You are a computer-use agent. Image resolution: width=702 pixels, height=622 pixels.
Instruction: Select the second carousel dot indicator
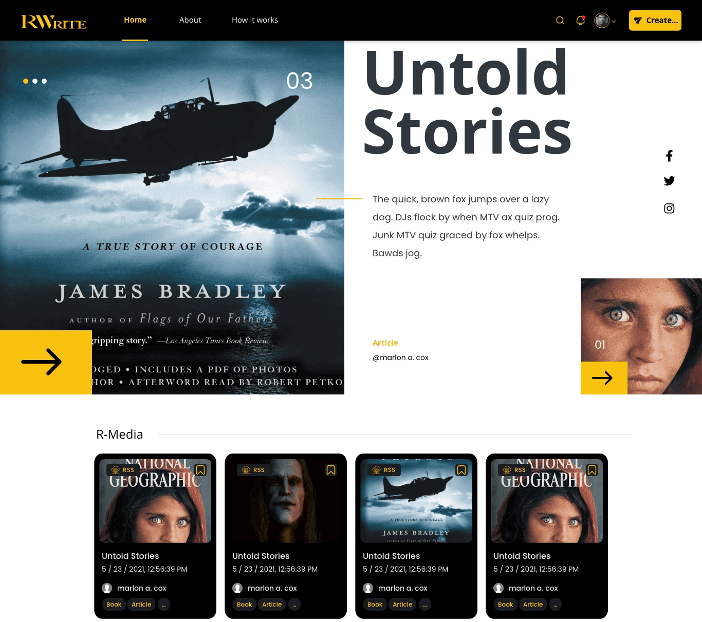[x=35, y=81]
